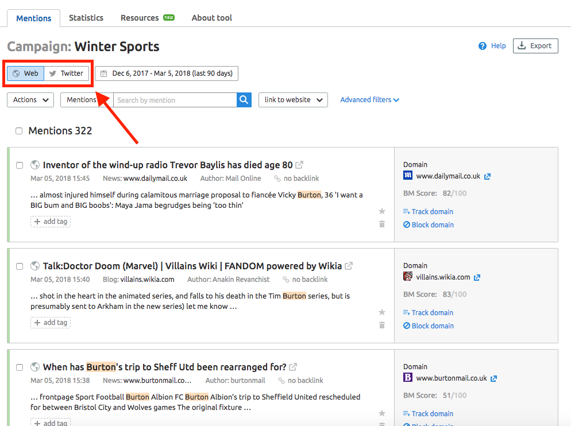The width and height of the screenshot is (571, 426).
Task: Delete the Trevor Baylis mention with trash icon
Action: point(382,224)
